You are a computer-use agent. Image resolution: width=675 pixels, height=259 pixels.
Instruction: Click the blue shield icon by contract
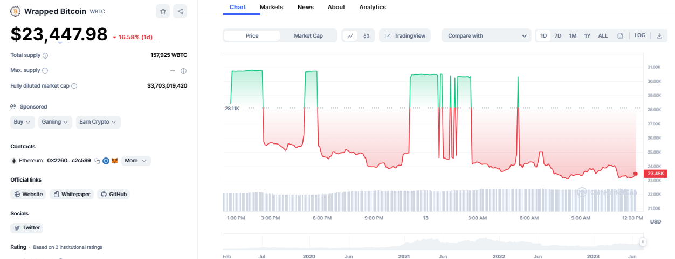pyautogui.click(x=106, y=161)
